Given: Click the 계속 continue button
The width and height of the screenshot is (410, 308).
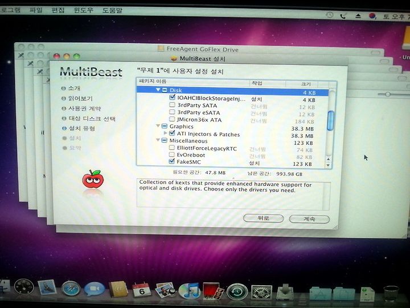Looking at the screenshot, I should pos(309,219).
